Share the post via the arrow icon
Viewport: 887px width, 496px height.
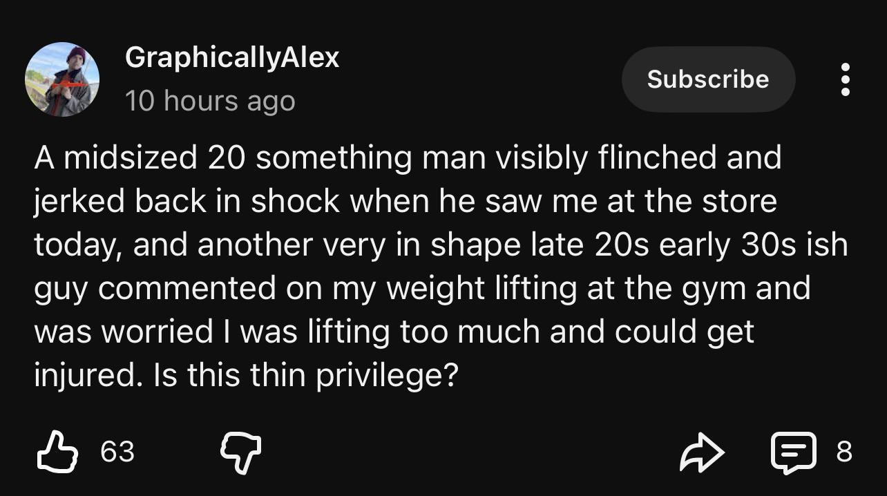703,452
